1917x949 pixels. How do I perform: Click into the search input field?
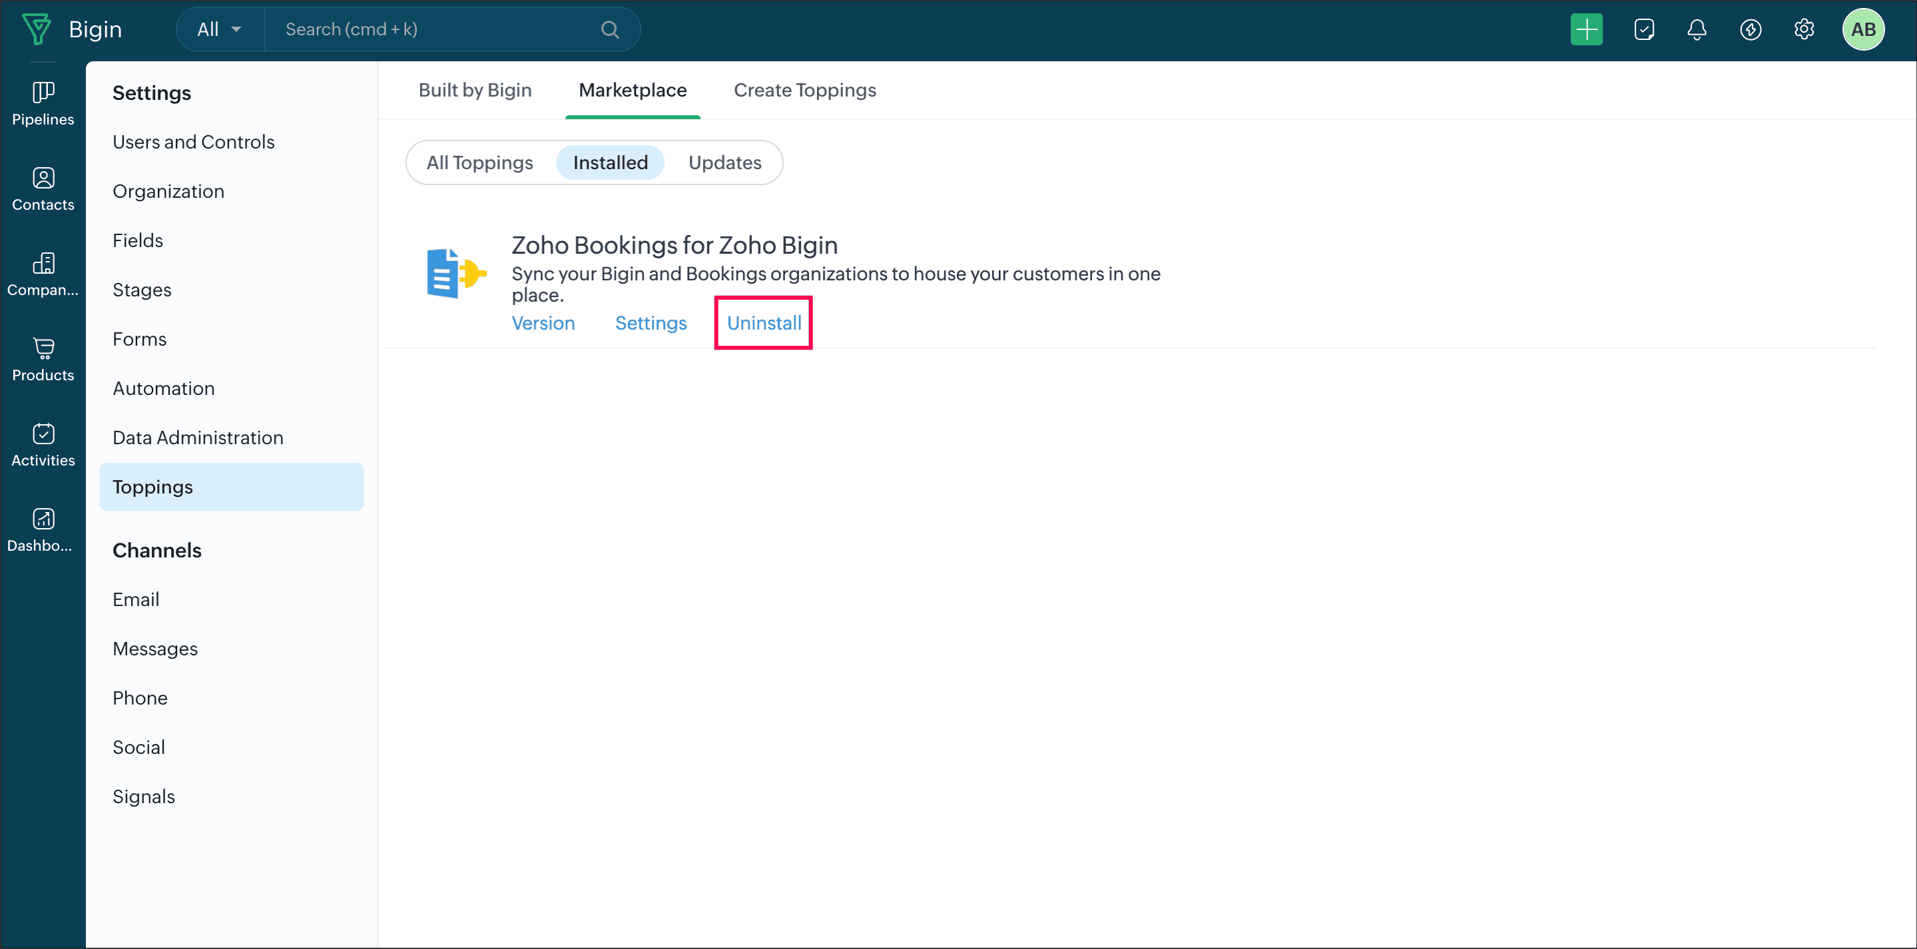click(439, 30)
